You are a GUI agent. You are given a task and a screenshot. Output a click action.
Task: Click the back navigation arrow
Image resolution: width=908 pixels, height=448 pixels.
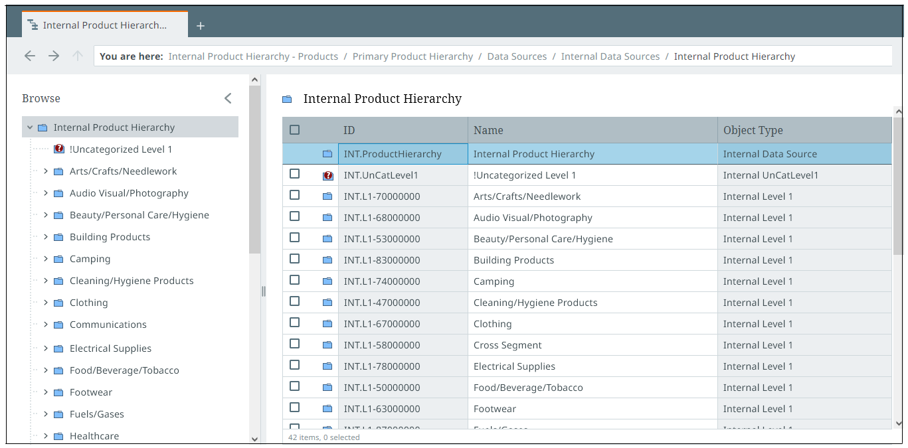coord(29,56)
